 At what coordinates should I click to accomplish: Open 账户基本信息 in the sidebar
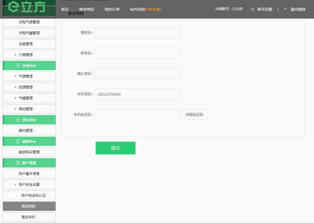click(x=29, y=174)
